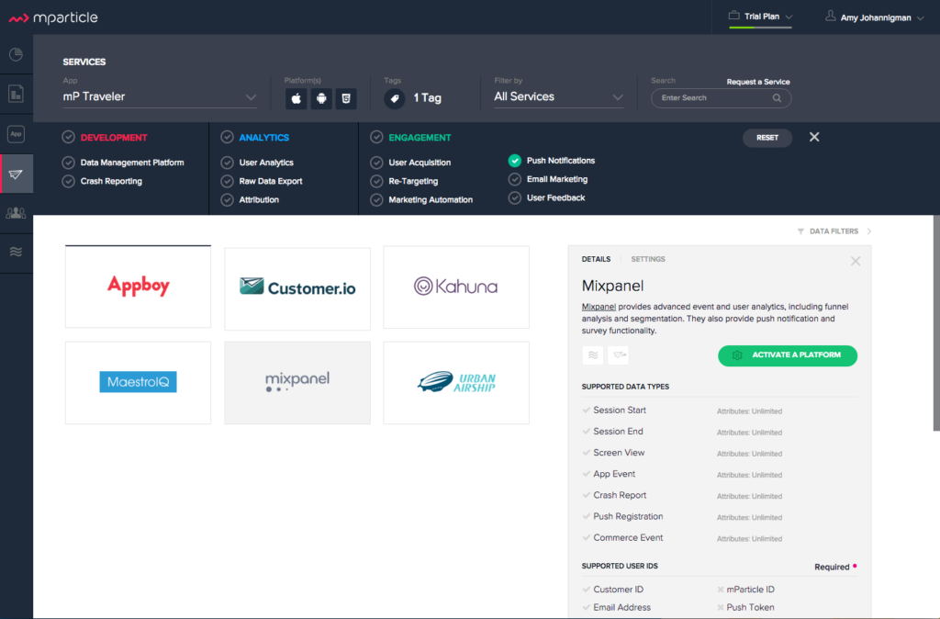This screenshot has width=940, height=619.
Task: Check the User Analytics filter
Action: tap(227, 163)
